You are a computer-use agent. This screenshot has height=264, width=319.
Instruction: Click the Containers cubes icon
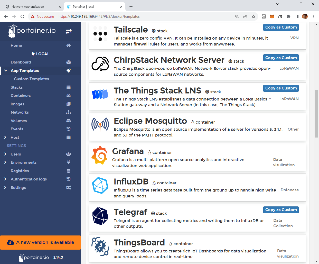pyautogui.click(x=69, y=96)
